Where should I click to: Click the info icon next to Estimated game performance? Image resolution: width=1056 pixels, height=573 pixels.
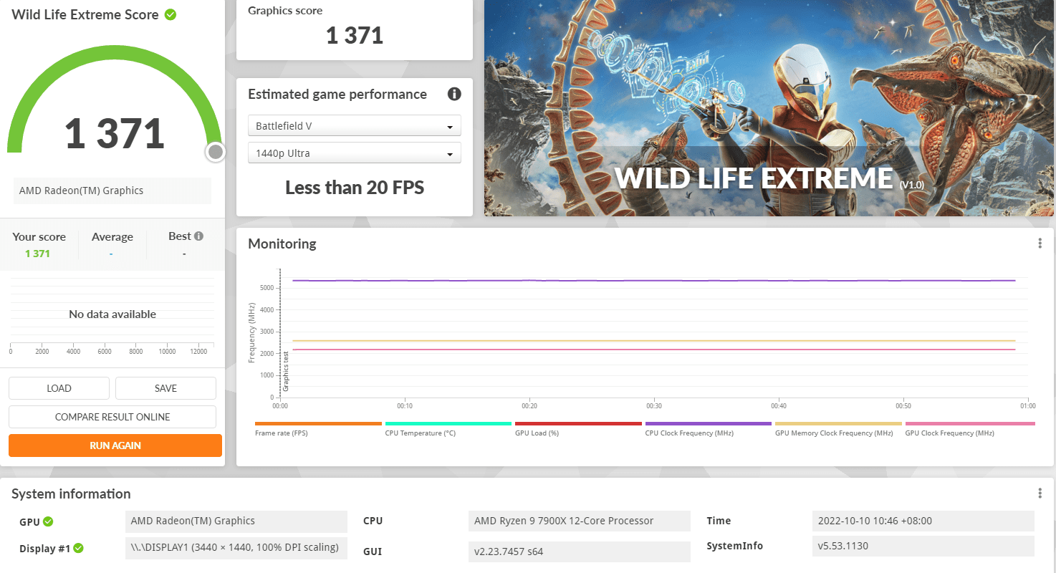[x=454, y=94]
